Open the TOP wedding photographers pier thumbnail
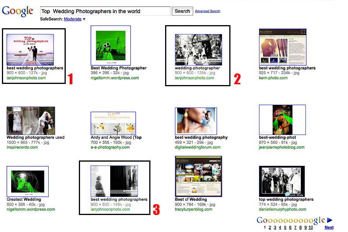This screenshot has width=348, height=232. click(30, 49)
